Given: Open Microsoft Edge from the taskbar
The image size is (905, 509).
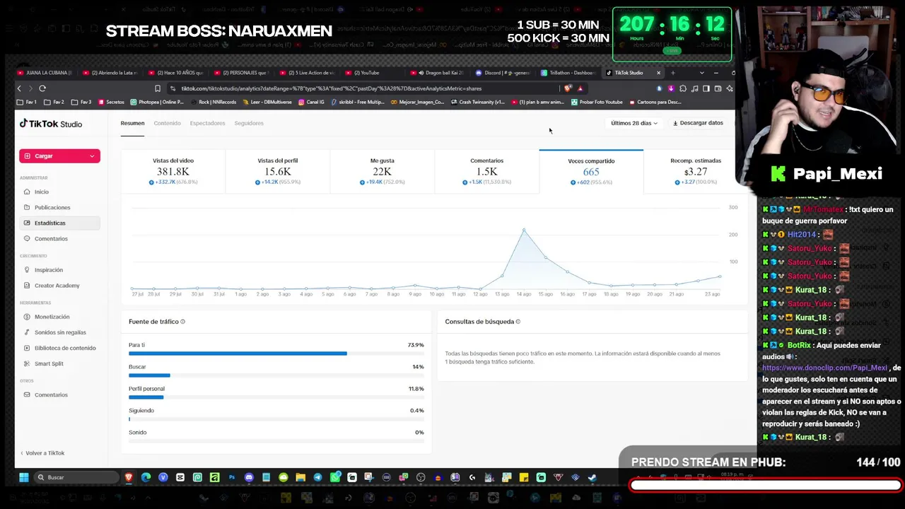Looking at the screenshot, I should (146, 478).
